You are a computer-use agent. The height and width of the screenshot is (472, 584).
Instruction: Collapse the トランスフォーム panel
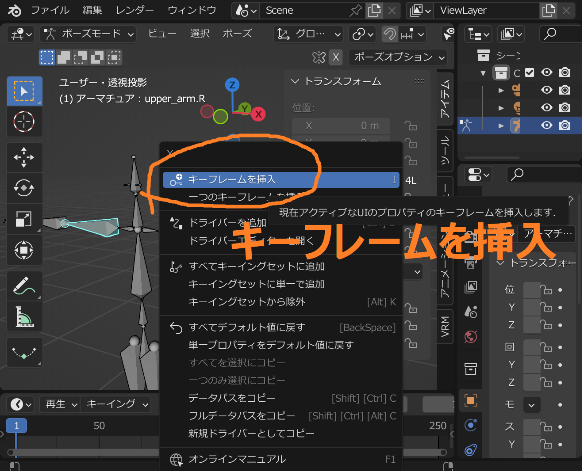295,81
